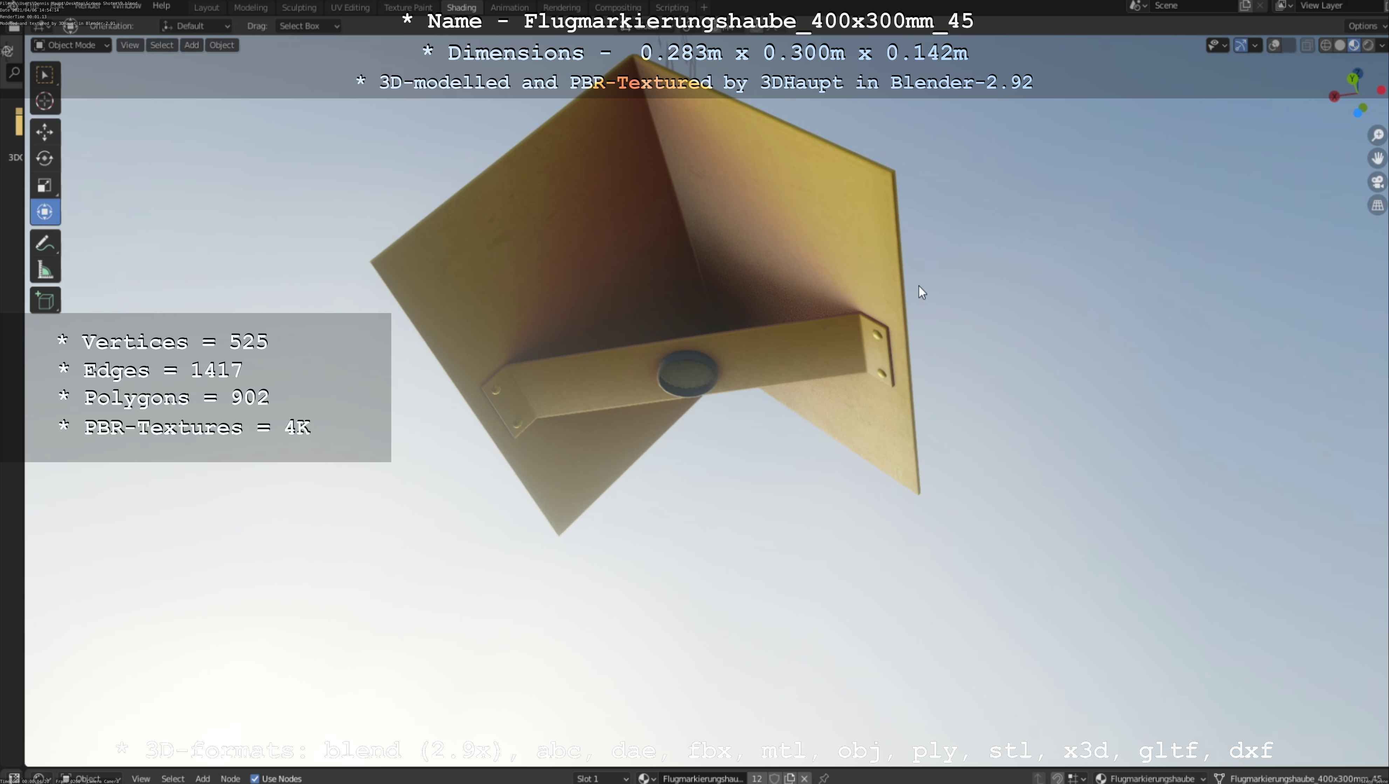Open object visibility and selectability dropdown
Viewport: 1389px width, 784px height.
1218,45
